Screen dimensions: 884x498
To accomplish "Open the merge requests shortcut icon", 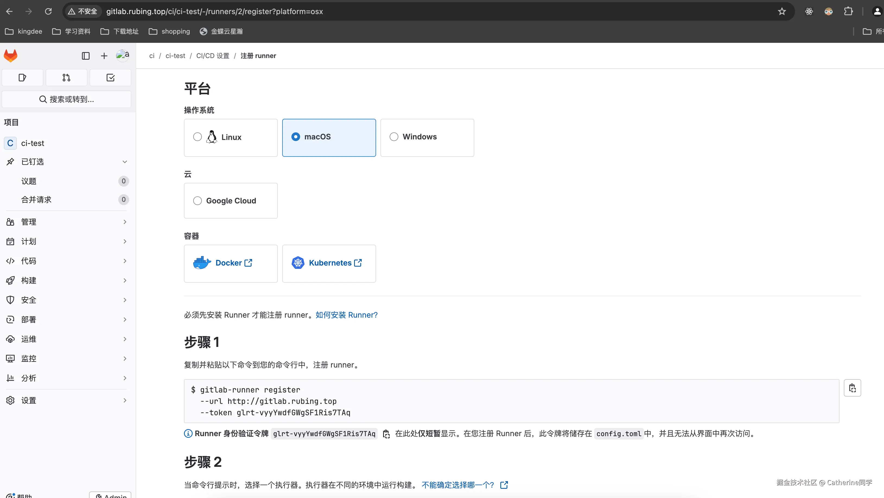I will pyautogui.click(x=66, y=78).
